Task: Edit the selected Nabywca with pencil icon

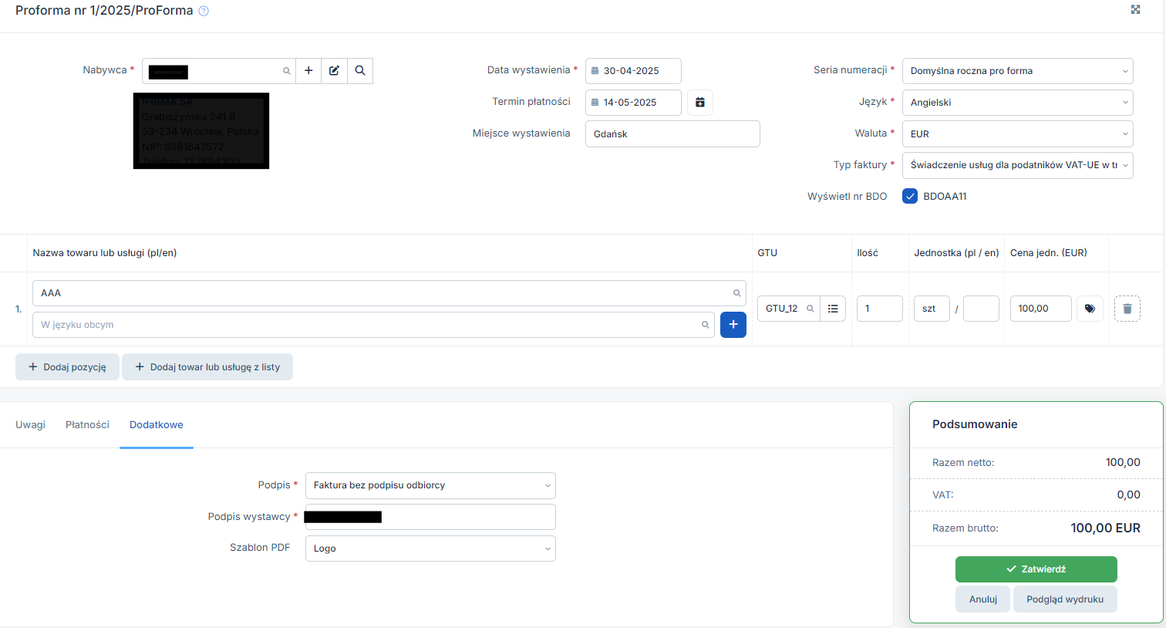Action: 334,71
